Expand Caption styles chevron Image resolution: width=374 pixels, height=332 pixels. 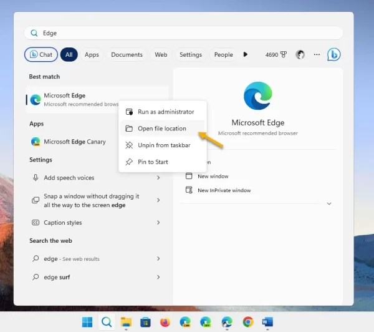[158, 223]
